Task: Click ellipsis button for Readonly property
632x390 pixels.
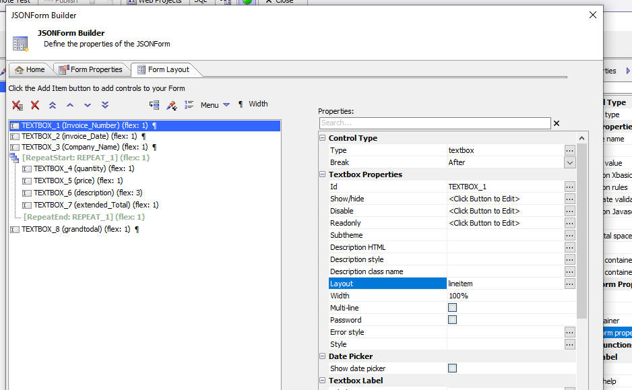Action: [569, 223]
